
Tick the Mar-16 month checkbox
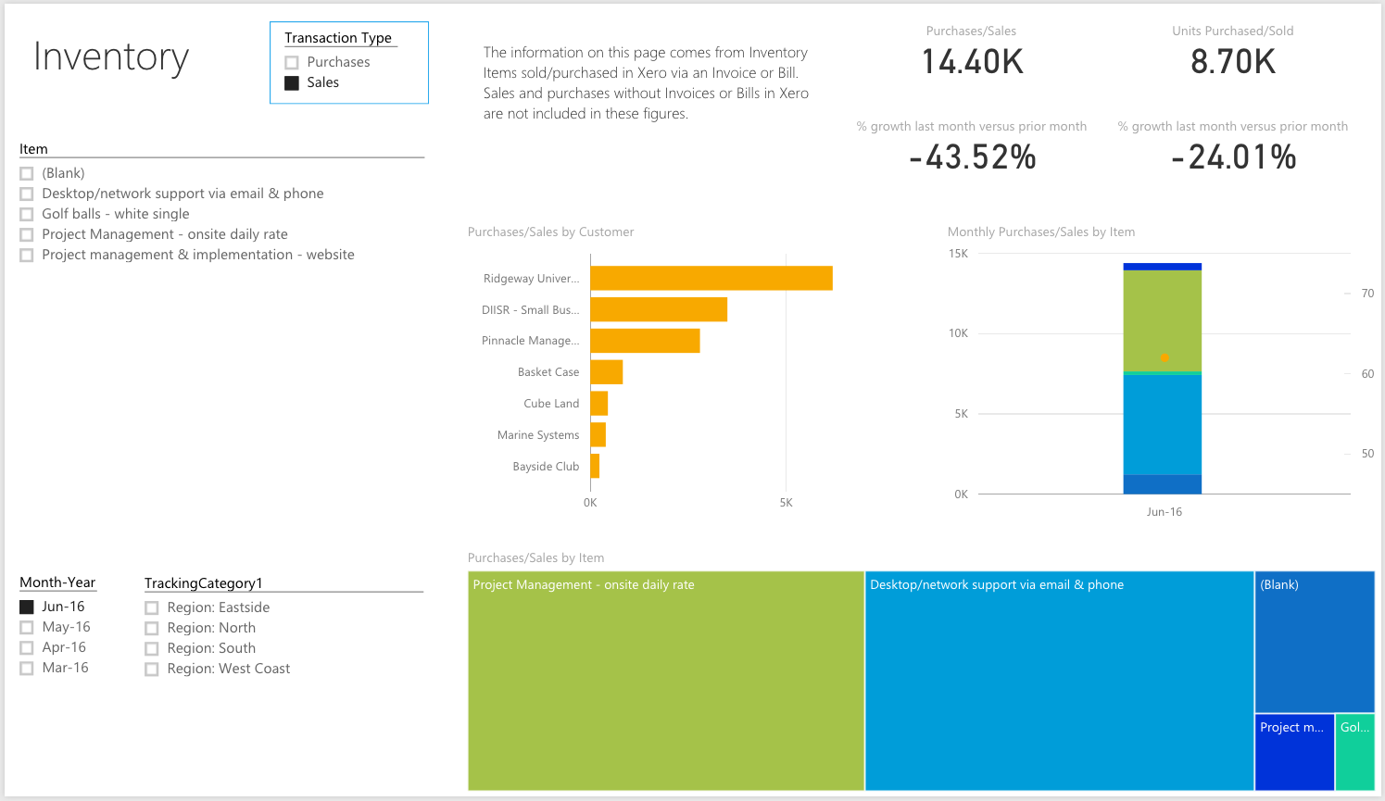[x=27, y=668]
